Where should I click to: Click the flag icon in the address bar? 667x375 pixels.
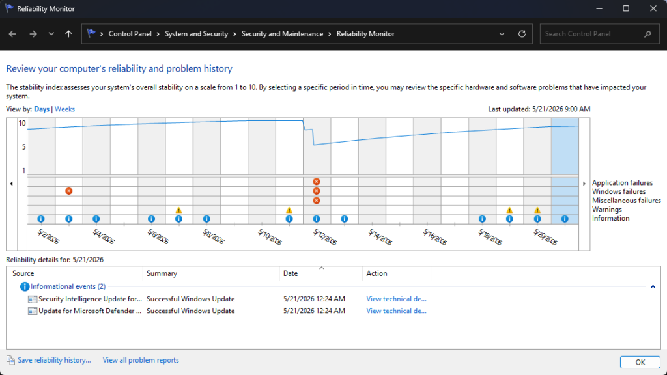(91, 33)
